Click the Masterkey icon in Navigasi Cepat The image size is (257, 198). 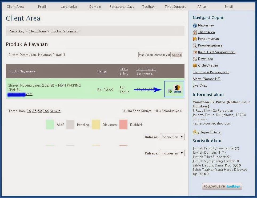[195, 26]
